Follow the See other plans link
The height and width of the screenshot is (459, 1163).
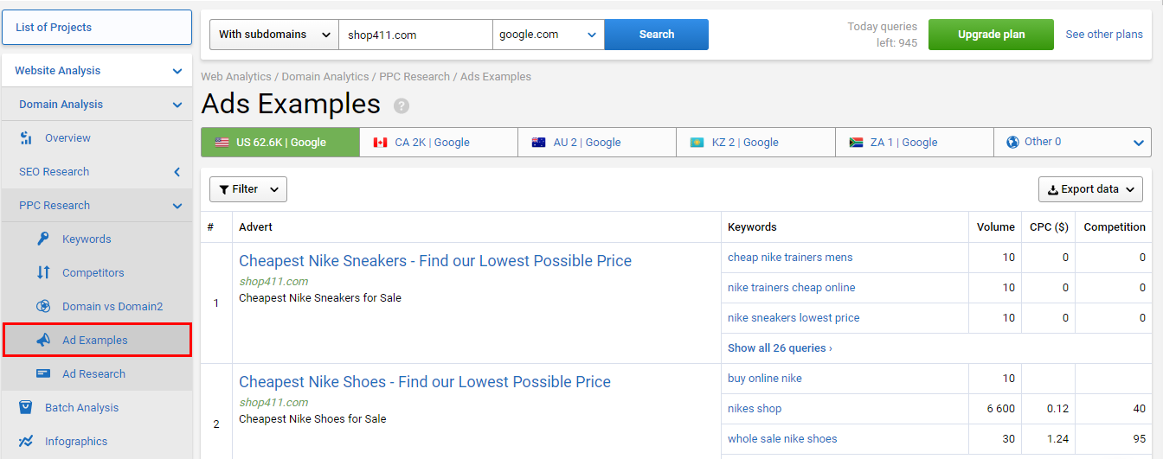(1104, 35)
